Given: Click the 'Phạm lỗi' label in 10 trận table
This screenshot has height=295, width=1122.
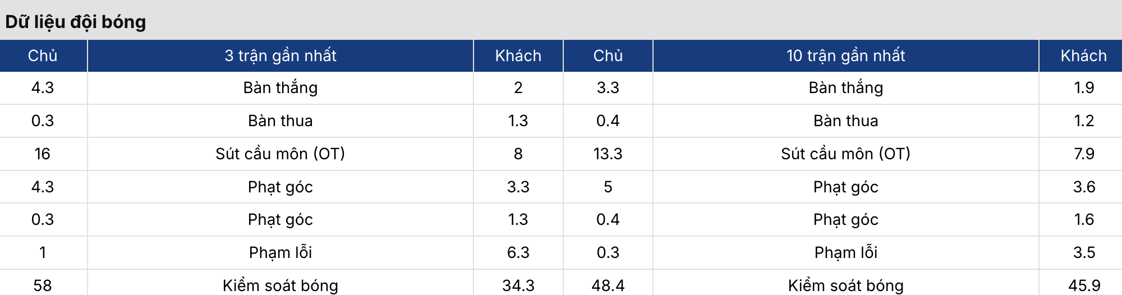Looking at the screenshot, I should click(846, 252).
